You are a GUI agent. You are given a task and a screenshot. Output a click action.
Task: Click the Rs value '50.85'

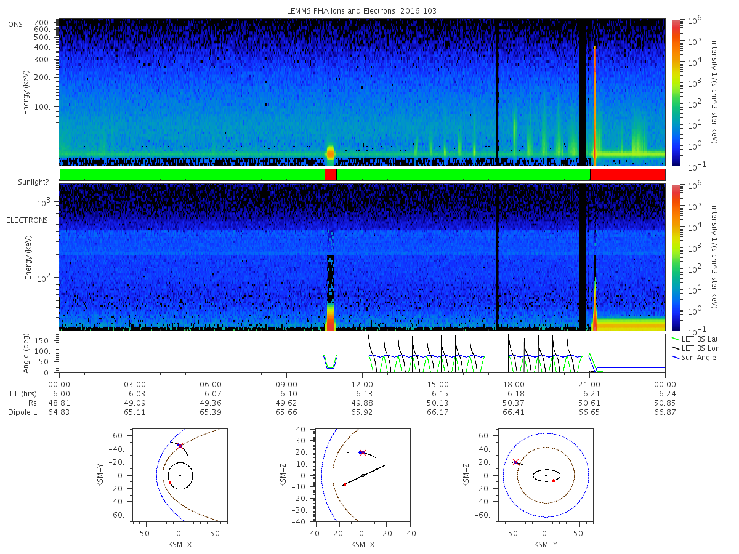(x=665, y=403)
